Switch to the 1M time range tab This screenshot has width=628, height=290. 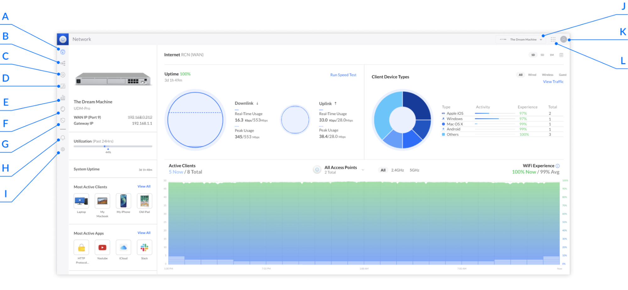[x=552, y=55]
